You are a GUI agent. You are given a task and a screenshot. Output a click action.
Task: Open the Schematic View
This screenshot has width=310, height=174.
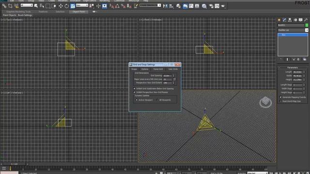[197, 6]
